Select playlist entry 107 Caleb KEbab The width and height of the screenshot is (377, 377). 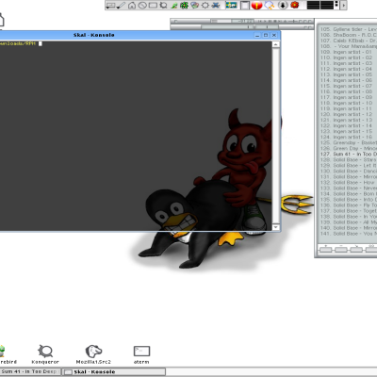click(x=348, y=41)
